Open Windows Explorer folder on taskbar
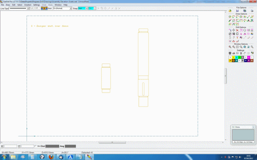 point(13,157)
